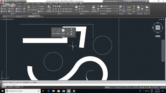Toggle object snap square icon in status bar
Viewport: 166px width, 93px height.
134,87
